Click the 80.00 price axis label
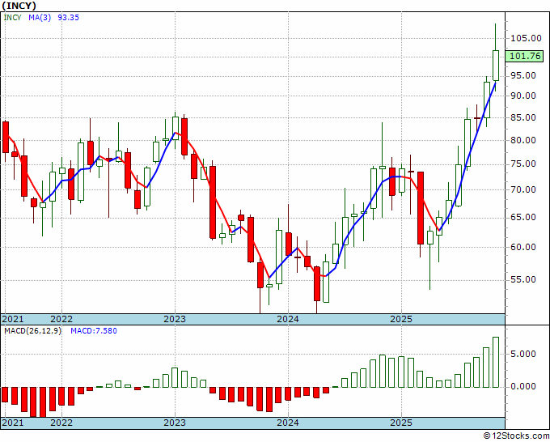Screen dimensions: 550x442 tap(523, 140)
